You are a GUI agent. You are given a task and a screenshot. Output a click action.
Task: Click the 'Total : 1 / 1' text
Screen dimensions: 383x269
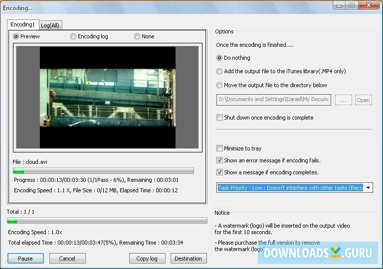(21, 212)
